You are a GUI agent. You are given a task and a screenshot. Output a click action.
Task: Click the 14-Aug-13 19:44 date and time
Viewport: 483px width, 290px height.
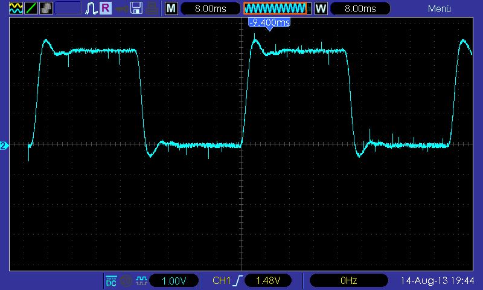point(437,280)
